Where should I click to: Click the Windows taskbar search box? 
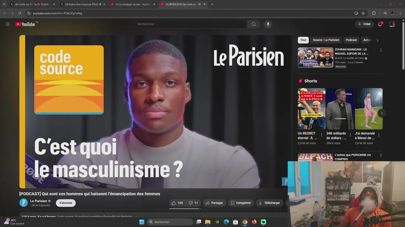pyautogui.click(x=170, y=222)
